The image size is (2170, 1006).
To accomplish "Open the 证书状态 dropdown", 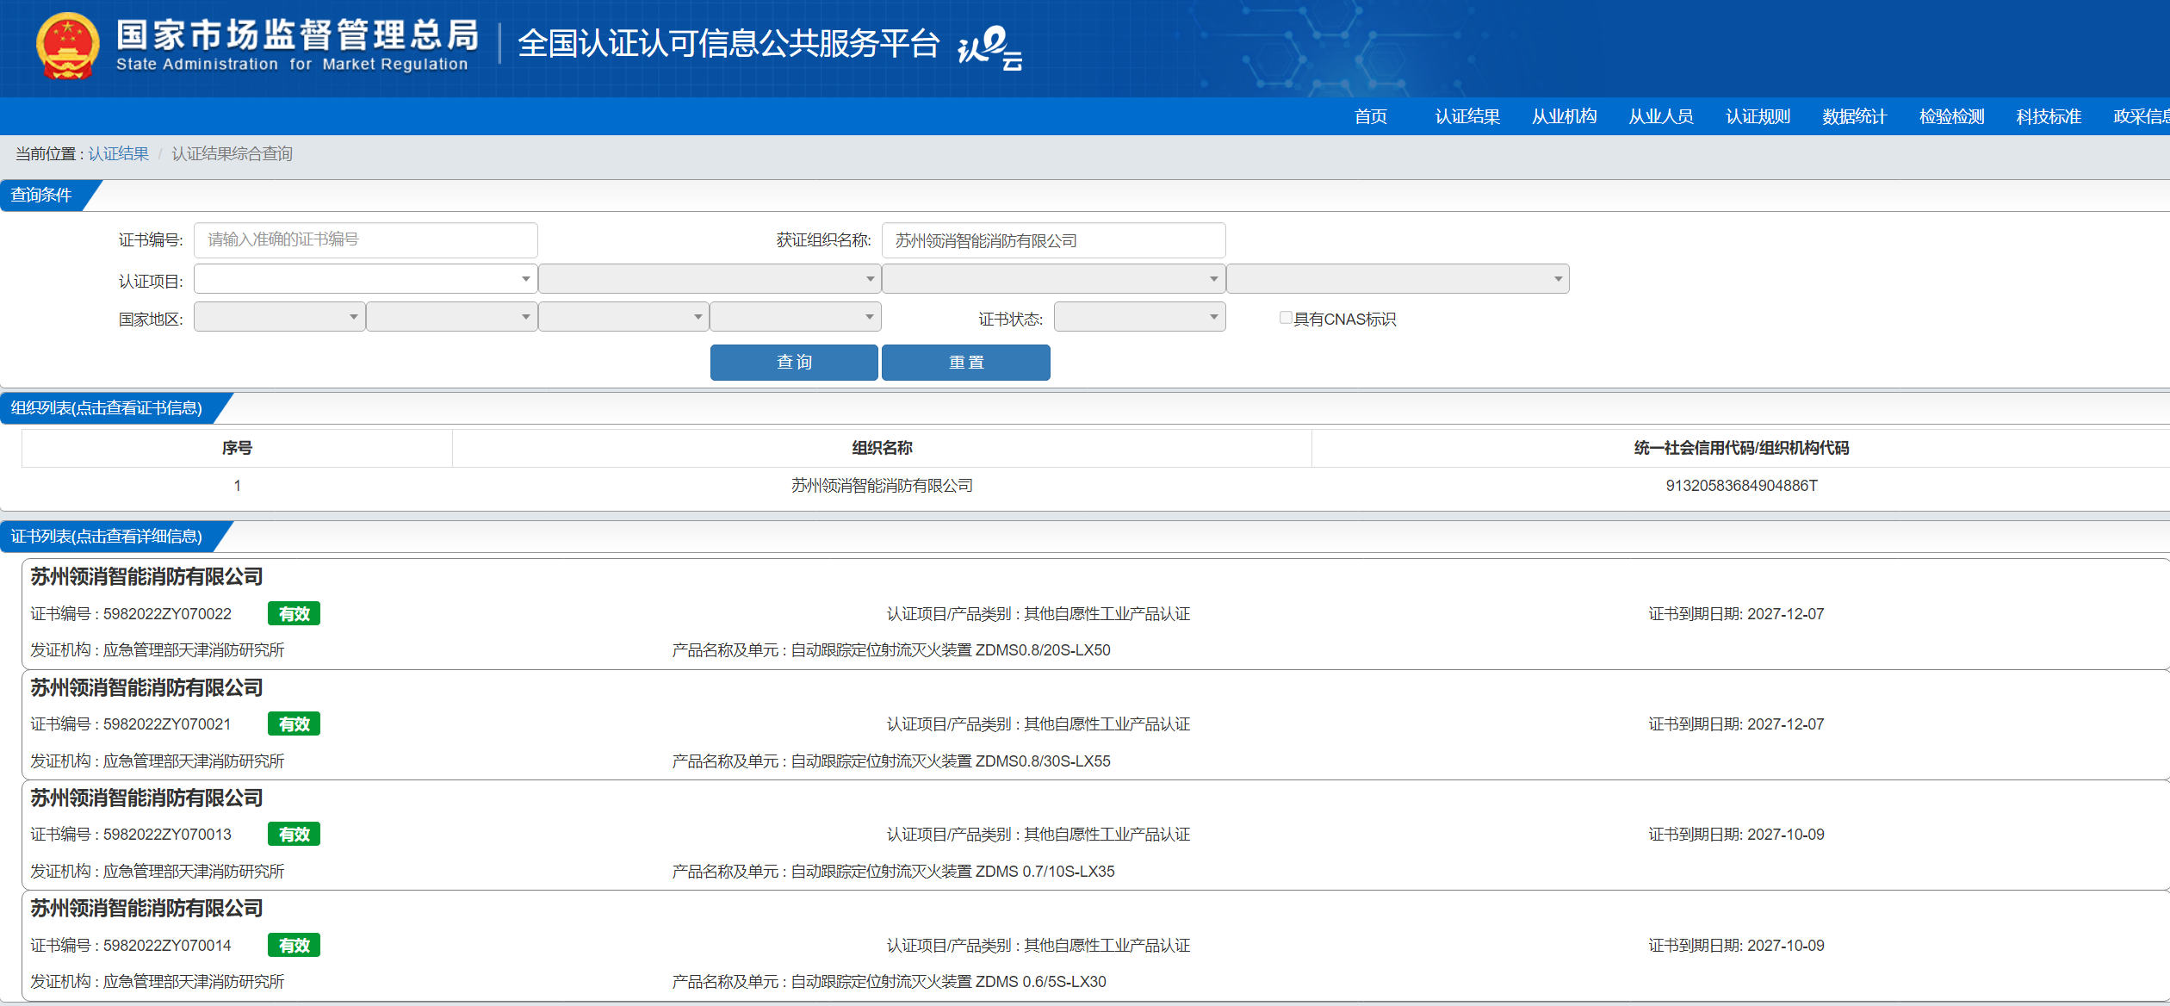I will click(1139, 317).
